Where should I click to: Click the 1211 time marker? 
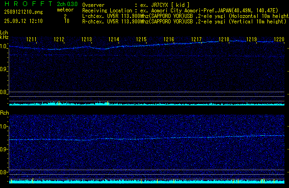[31, 39]
